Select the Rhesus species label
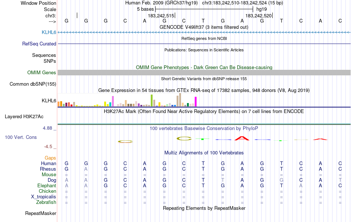Image resolution: width=351 pixels, height=222 pixels. (48, 169)
